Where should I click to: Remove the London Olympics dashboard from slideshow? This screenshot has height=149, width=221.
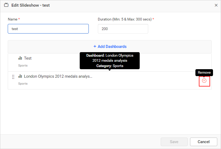tap(204, 81)
